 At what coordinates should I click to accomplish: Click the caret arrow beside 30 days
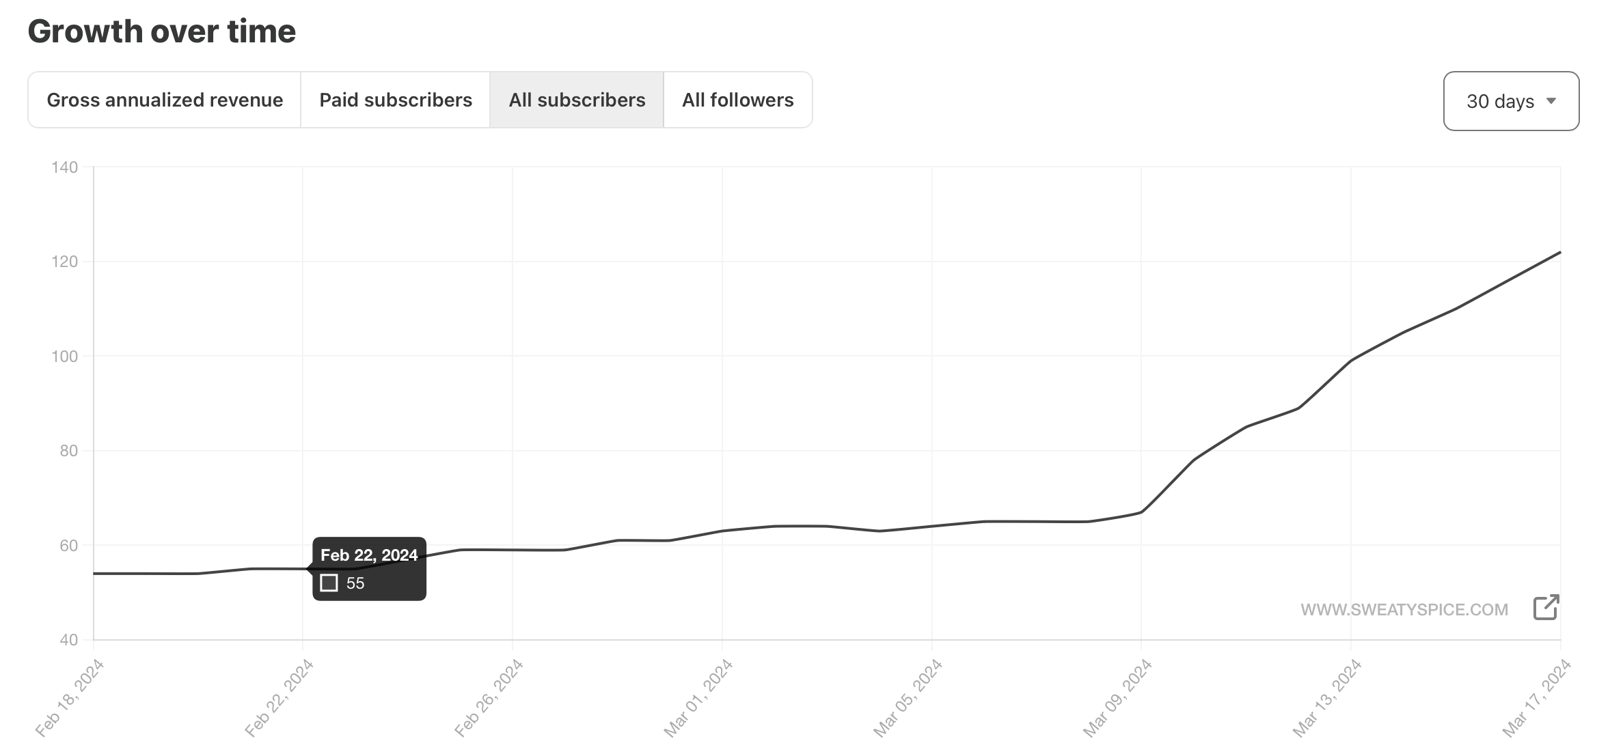1551,101
